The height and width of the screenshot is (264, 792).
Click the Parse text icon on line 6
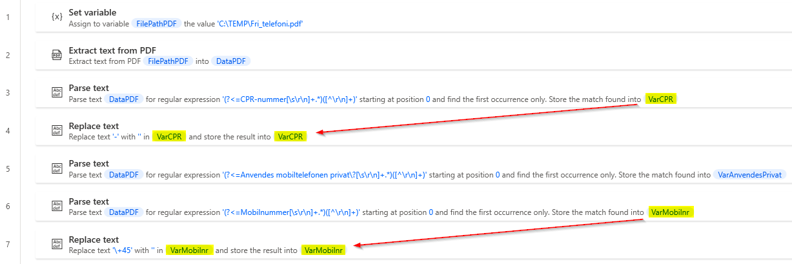click(57, 207)
